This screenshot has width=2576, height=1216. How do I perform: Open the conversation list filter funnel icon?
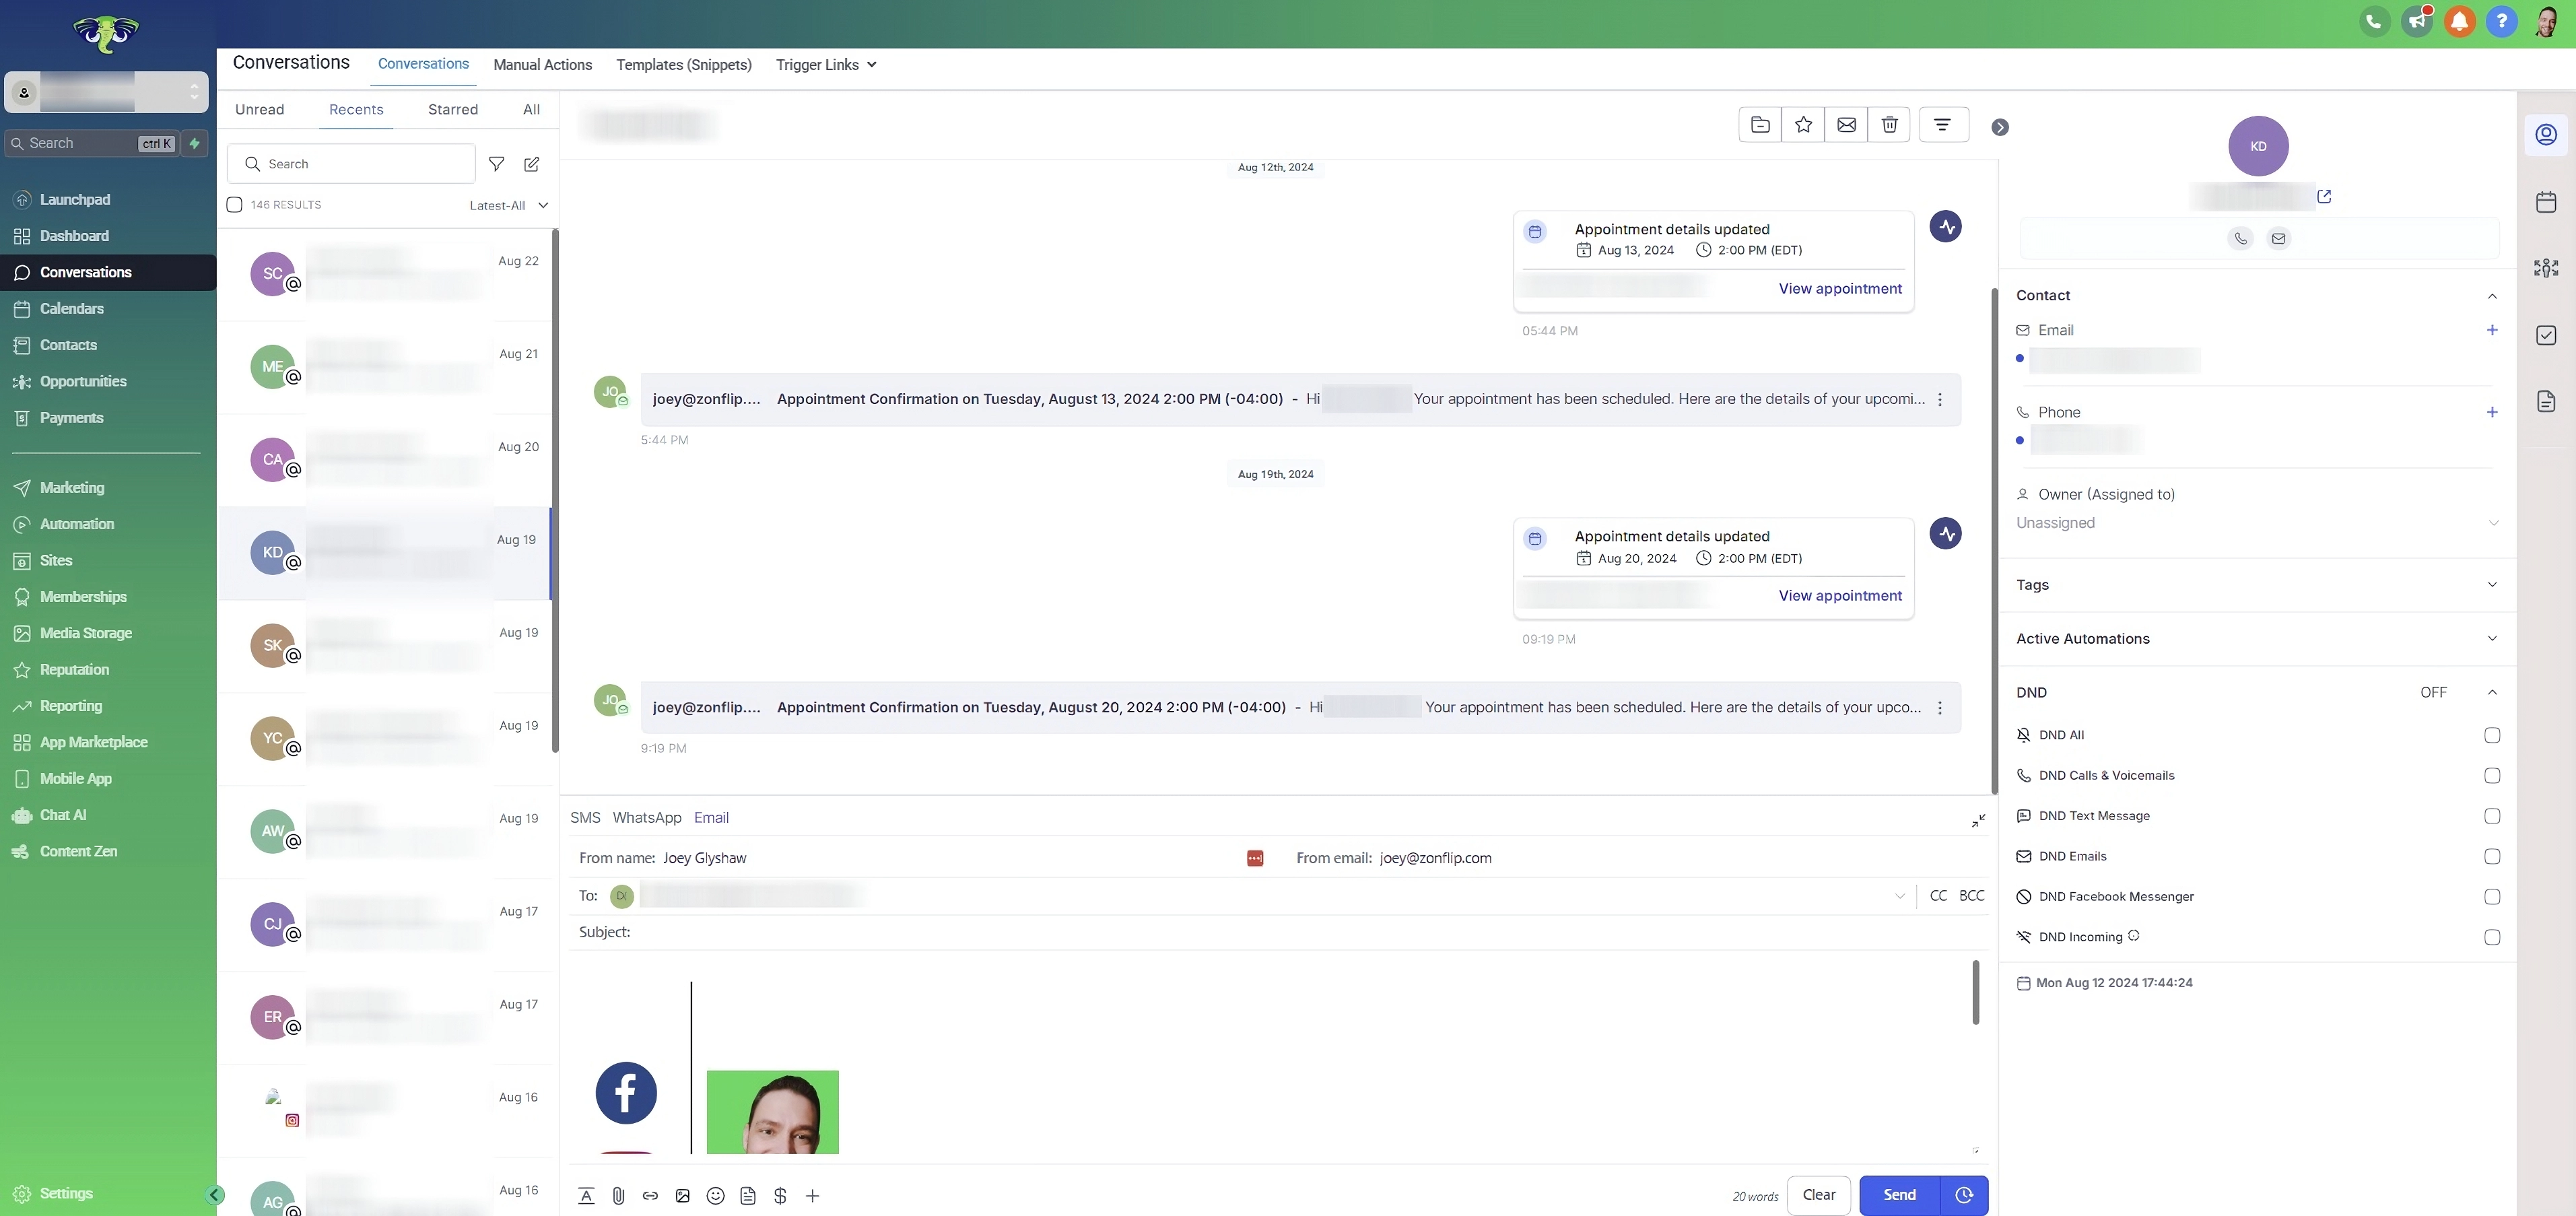coord(496,164)
